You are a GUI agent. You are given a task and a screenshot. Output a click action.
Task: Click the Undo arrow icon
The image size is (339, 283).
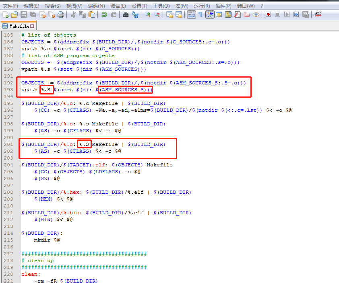[x=104, y=14]
